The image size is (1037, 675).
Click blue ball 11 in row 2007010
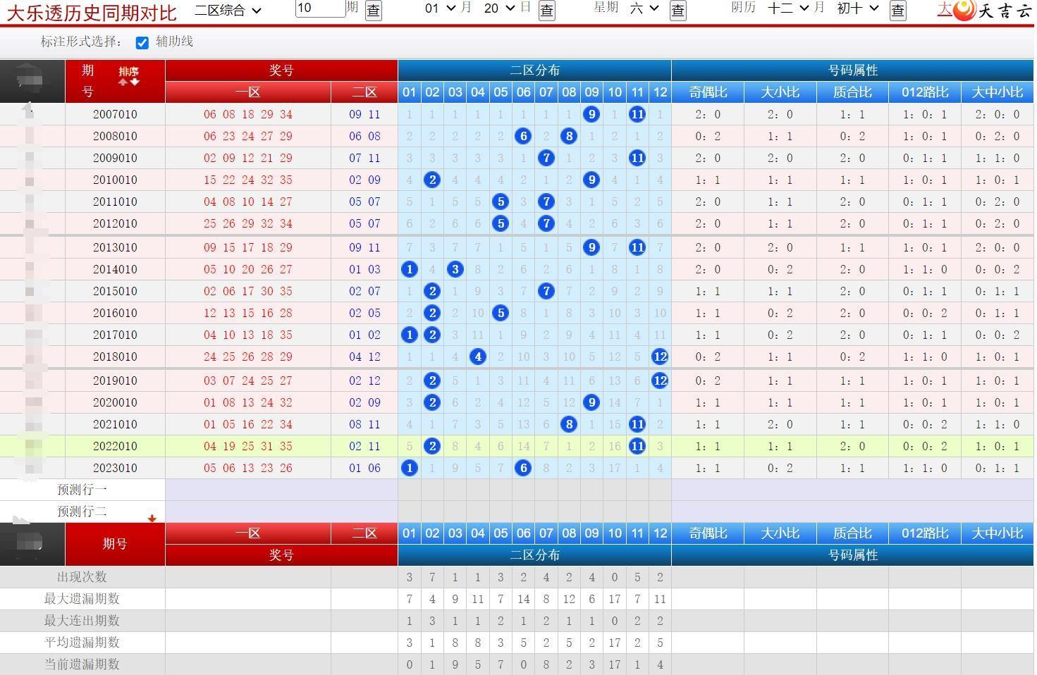pyautogui.click(x=637, y=114)
